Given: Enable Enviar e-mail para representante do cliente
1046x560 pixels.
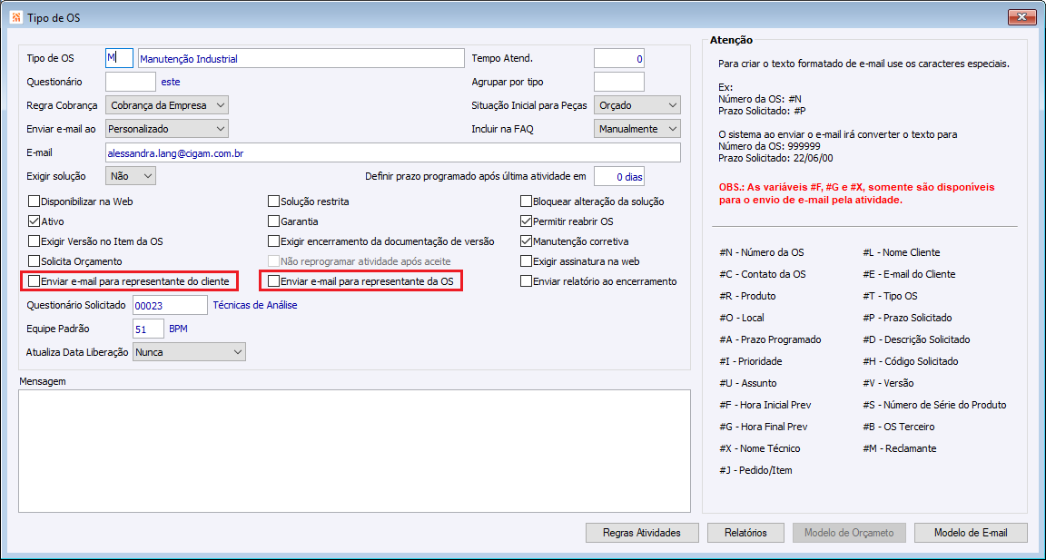Looking at the screenshot, I should coord(34,281).
